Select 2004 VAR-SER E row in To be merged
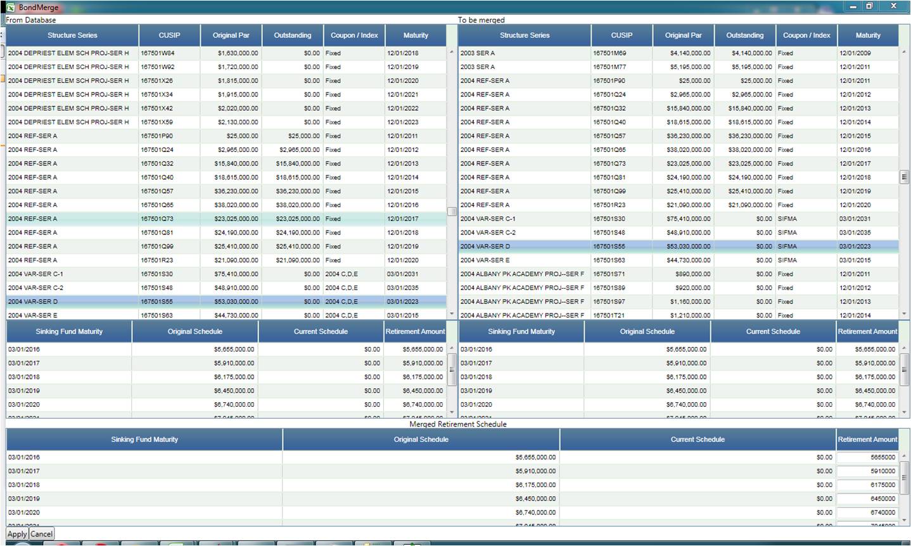This screenshot has height=546, width=911. pos(524,260)
